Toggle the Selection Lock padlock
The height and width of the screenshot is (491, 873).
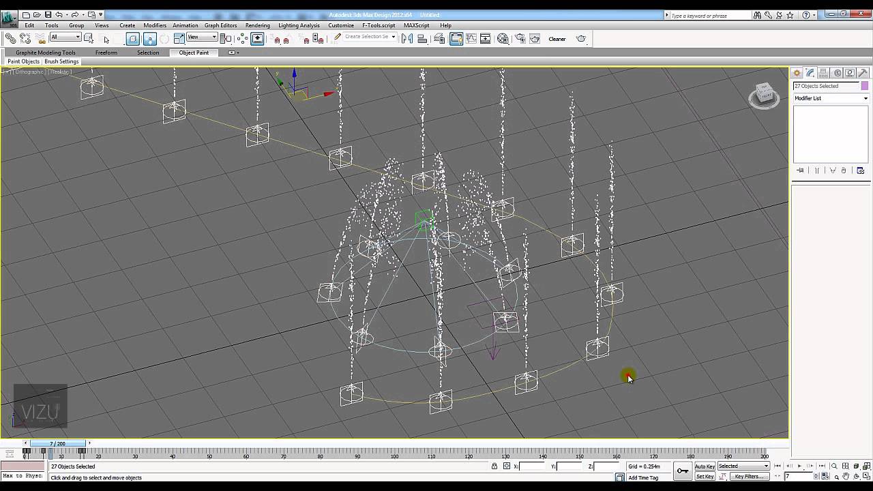click(494, 466)
